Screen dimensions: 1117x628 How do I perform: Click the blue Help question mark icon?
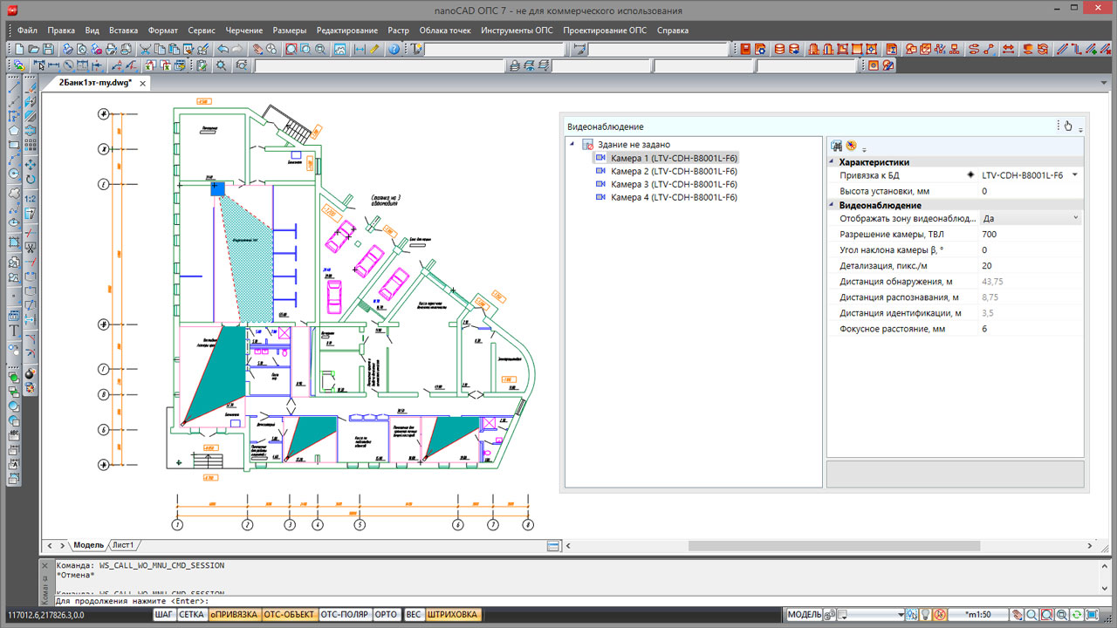pos(394,50)
